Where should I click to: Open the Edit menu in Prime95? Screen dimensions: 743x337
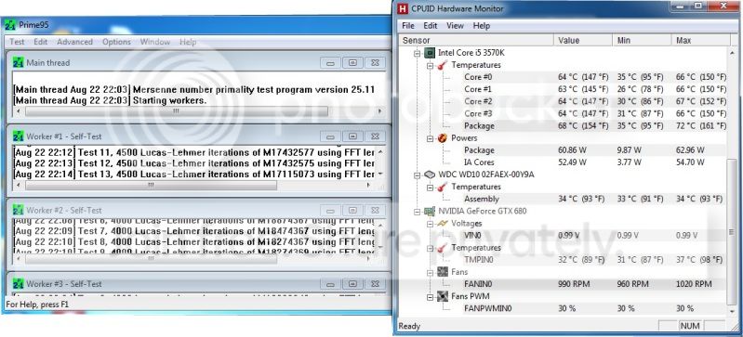pos(40,42)
